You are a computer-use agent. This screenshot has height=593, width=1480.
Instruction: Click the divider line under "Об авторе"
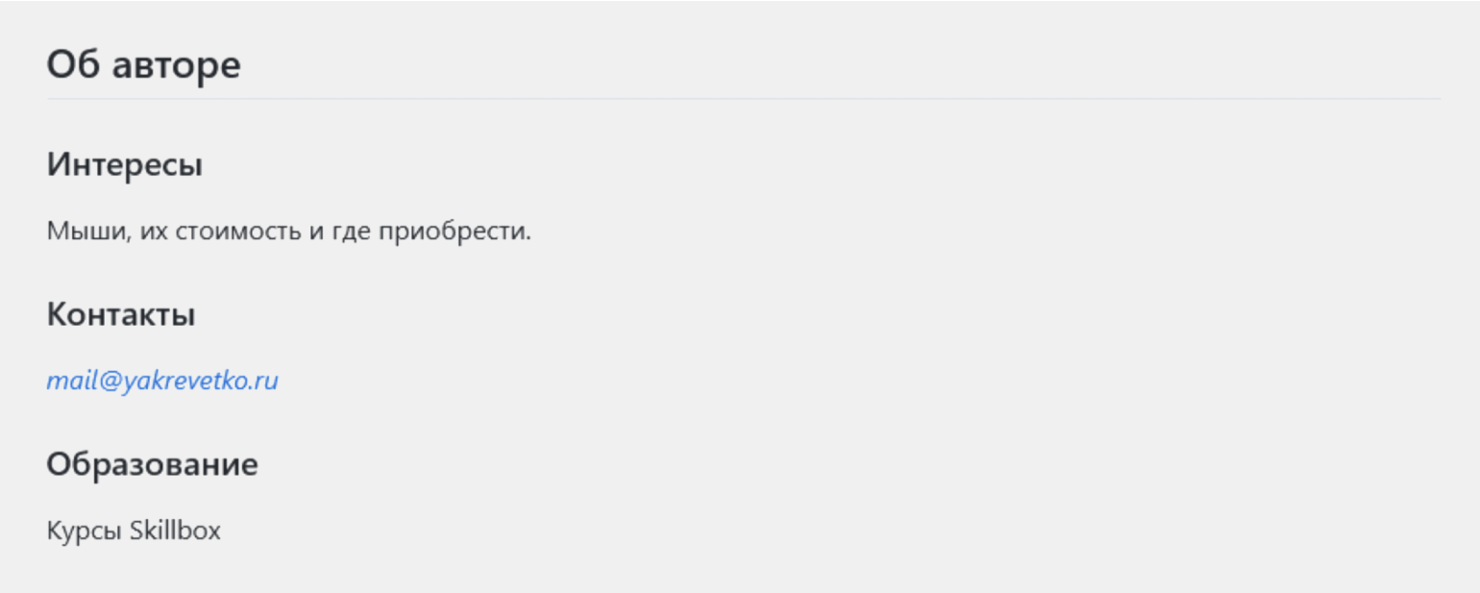tap(744, 99)
